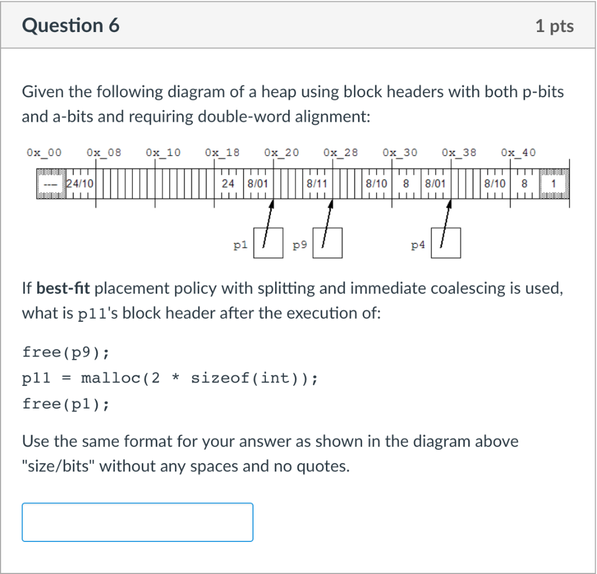
Task: Click the 1 pts label
Action: 554,25
